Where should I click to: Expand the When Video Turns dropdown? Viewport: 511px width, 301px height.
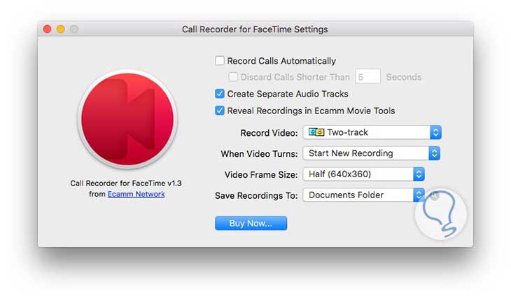371,153
